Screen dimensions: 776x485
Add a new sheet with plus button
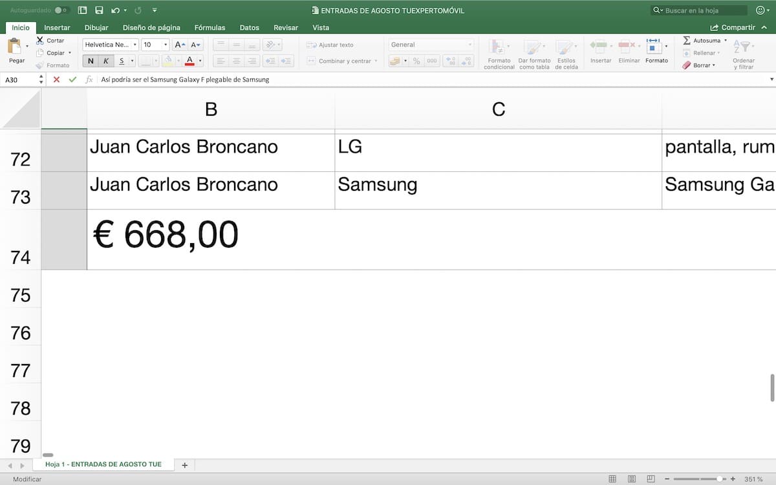(184, 465)
